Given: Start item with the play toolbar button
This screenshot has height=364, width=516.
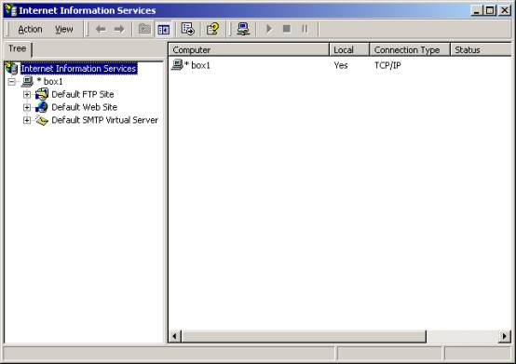Looking at the screenshot, I should [269, 29].
